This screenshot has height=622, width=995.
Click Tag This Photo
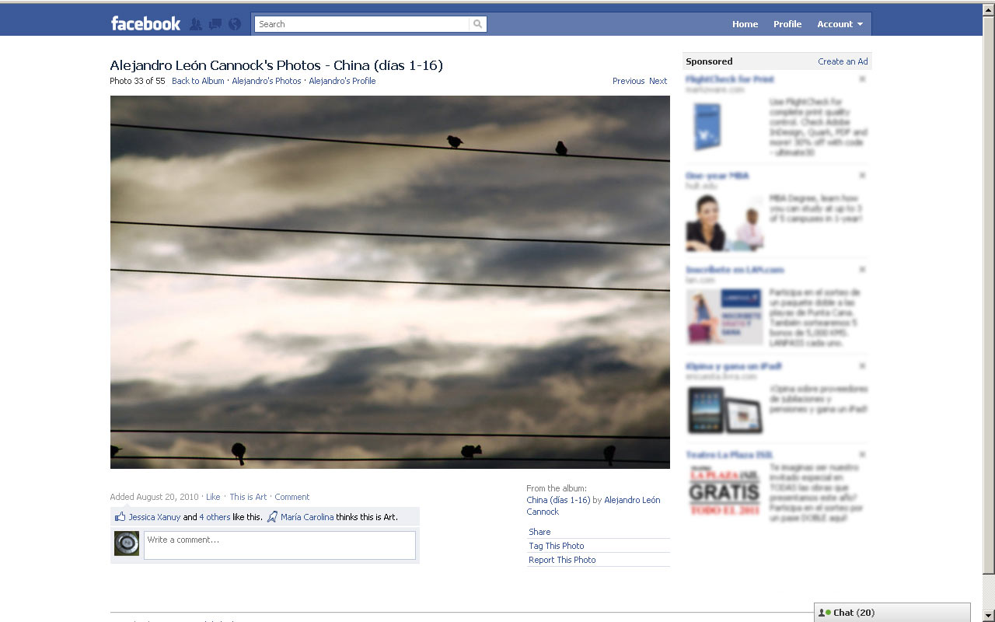556,546
